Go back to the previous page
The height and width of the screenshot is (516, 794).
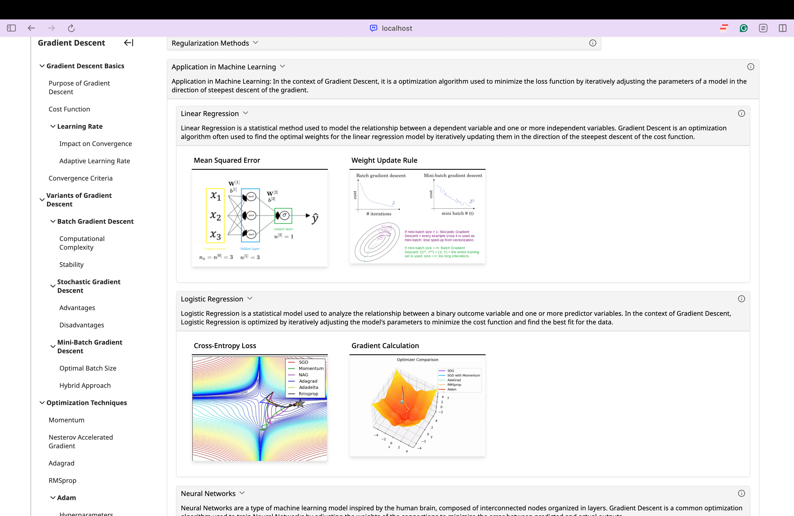(31, 28)
